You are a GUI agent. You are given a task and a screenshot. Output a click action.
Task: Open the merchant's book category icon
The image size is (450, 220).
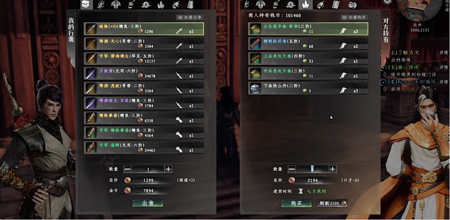336,4
